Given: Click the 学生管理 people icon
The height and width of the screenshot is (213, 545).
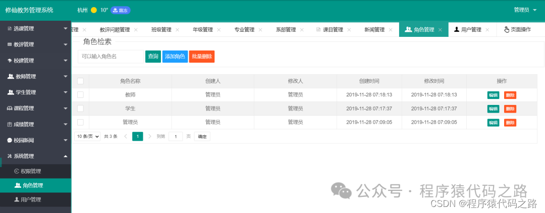Looking at the screenshot, I should click(x=11, y=92).
